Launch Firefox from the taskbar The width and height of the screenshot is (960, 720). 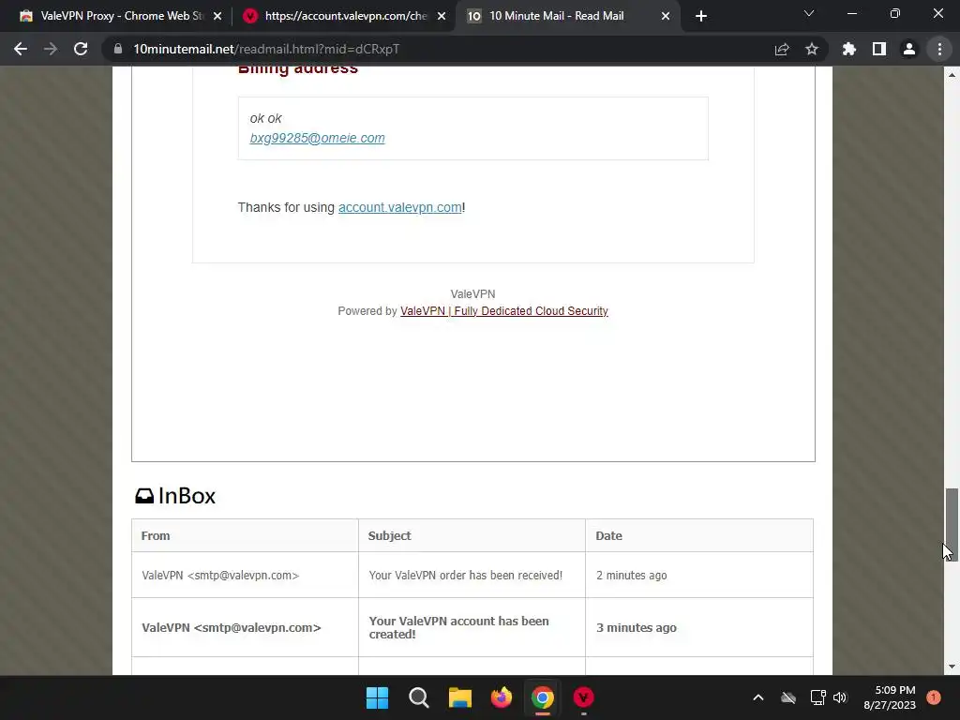(x=502, y=697)
